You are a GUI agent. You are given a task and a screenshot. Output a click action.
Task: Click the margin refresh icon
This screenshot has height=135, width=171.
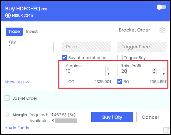7,115
